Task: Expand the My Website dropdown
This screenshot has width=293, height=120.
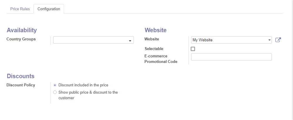Action: point(231,40)
